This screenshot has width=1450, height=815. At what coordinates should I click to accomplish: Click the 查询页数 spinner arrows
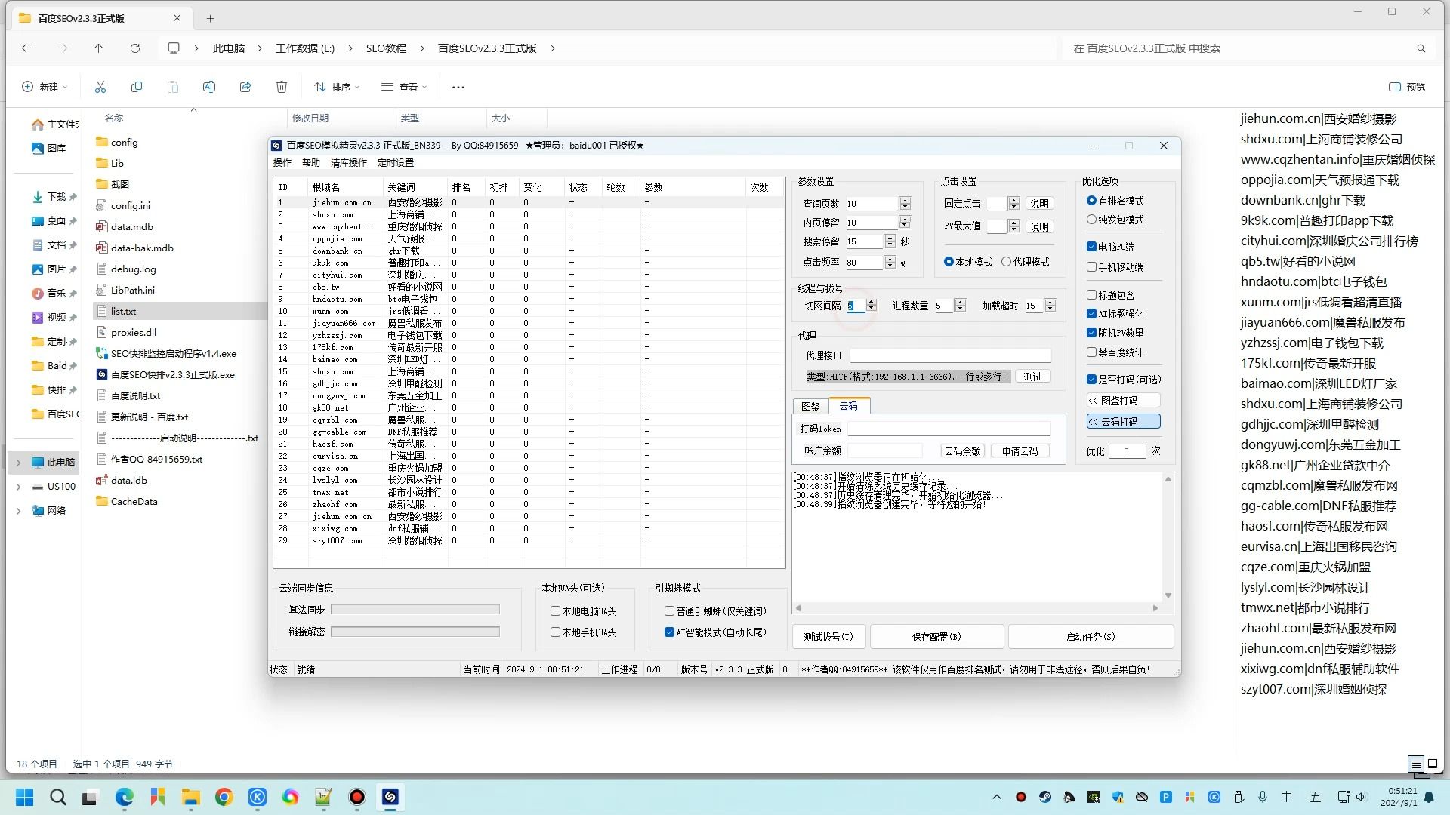pyautogui.click(x=905, y=204)
